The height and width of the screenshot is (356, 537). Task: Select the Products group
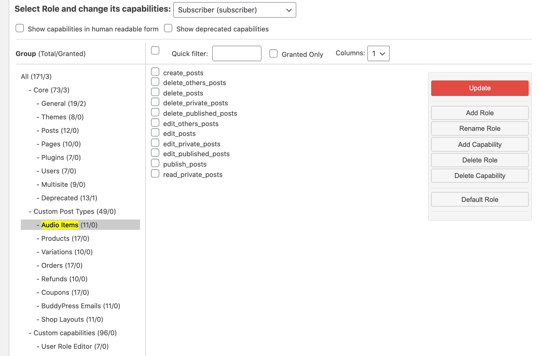point(65,238)
